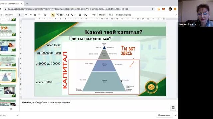This screenshot has width=213, height=119.
Task: Select the third visible slide thumbnail
Action: pos(8,60)
